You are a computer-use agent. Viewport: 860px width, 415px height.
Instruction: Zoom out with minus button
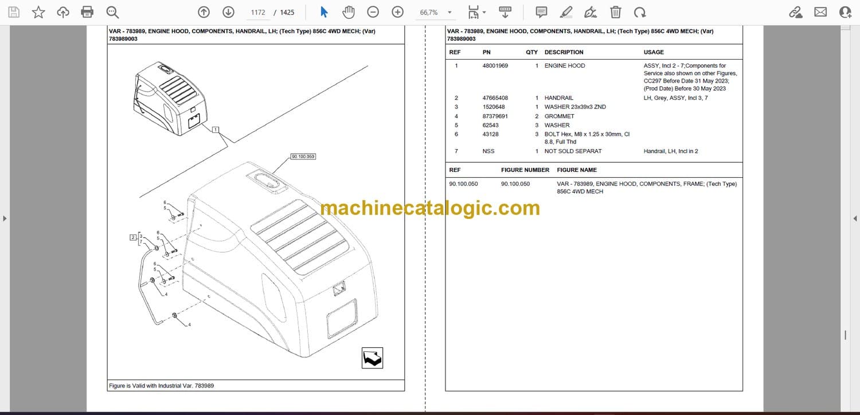point(373,12)
